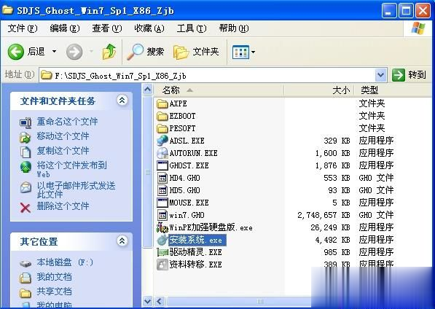Screen dimensions: 435x309
Task: Open the File (文件) menu
Action: tap(23, 28)
